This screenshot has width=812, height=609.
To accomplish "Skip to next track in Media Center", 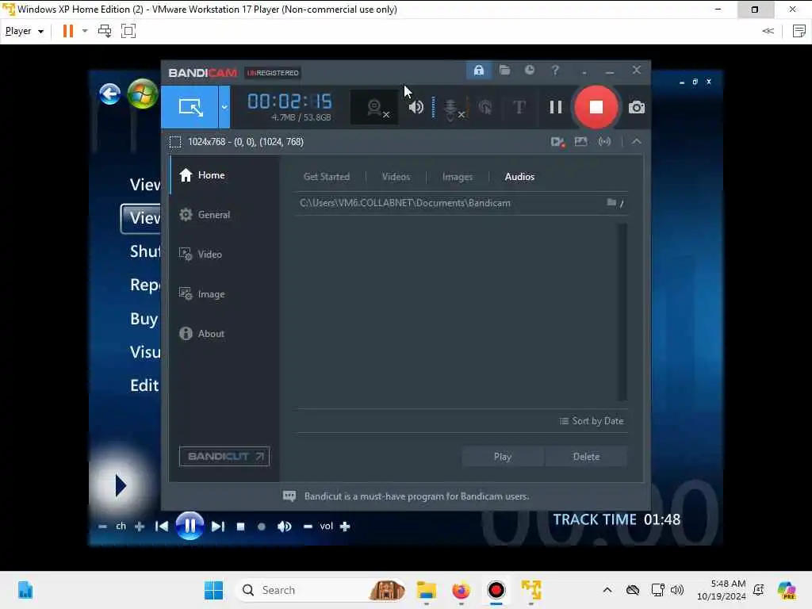I will pyautogui.click(x=218, y=527).
